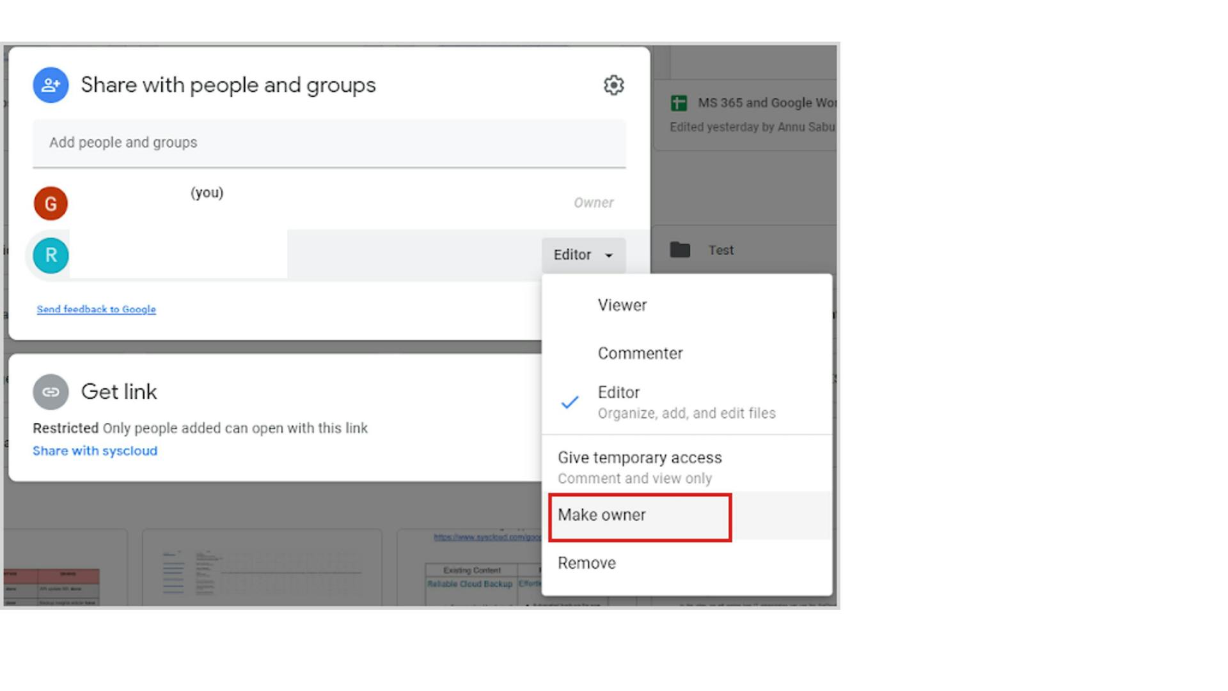Click the Share with syscloud link
The image size is (1228, 691).
click(x=95, y=450)
